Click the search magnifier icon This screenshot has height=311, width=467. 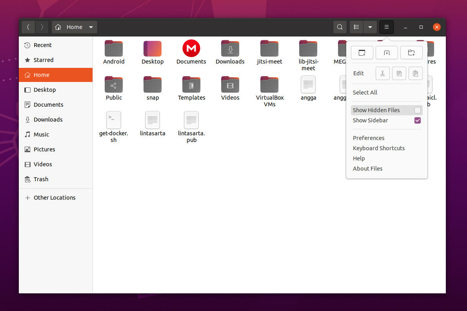click(340, 27)
